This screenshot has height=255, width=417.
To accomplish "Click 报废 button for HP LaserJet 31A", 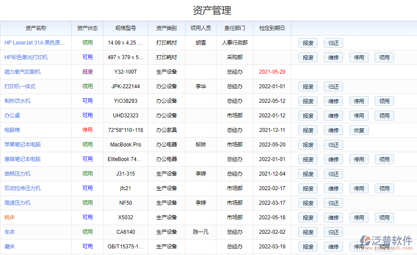I will coord(308,43).
